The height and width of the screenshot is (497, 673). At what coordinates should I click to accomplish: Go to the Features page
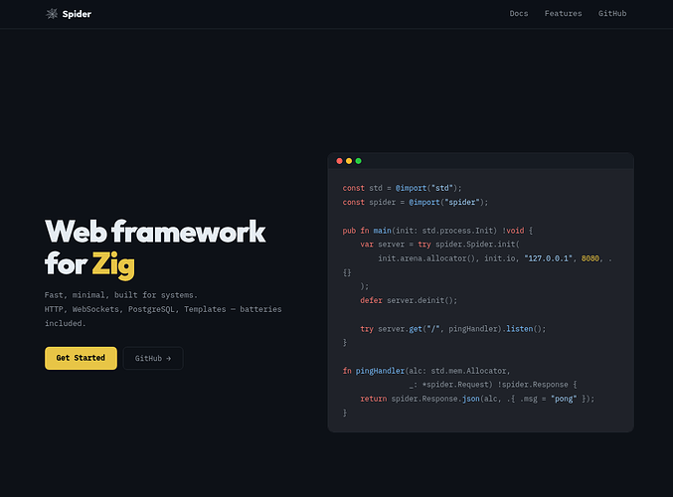coord(563,14)
